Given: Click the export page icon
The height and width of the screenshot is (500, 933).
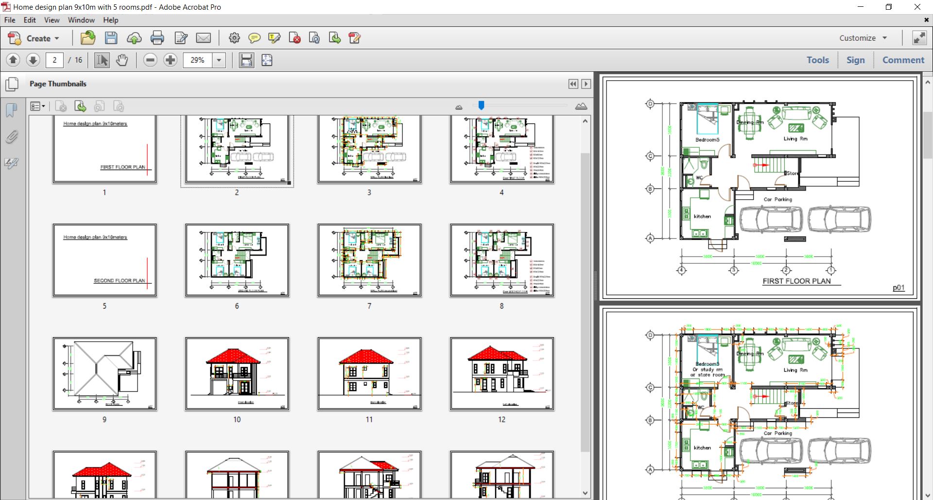Looking at the screenshot, I should (x=334, y=38).
